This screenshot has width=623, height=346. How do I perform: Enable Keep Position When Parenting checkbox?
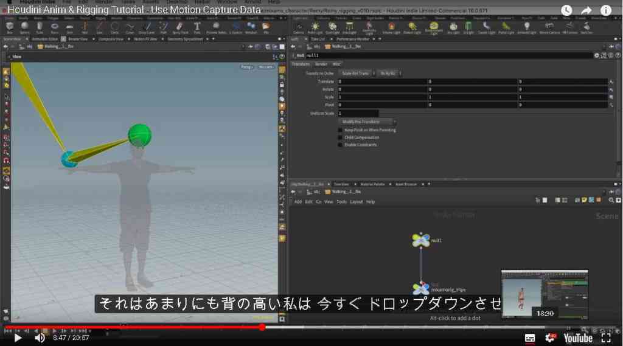pos(340,130)
